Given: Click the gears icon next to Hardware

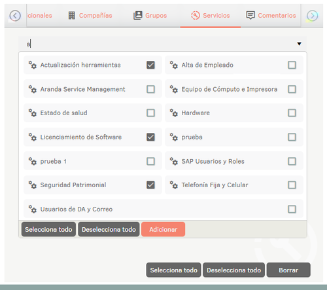Looking at the screenshot, I should tap(174, 113).
